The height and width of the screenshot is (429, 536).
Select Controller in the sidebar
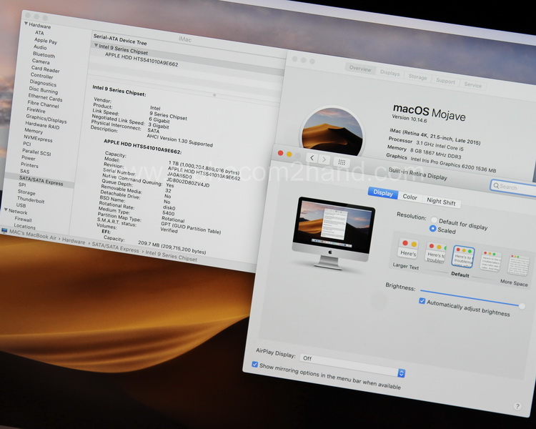[x=41, y=76]
